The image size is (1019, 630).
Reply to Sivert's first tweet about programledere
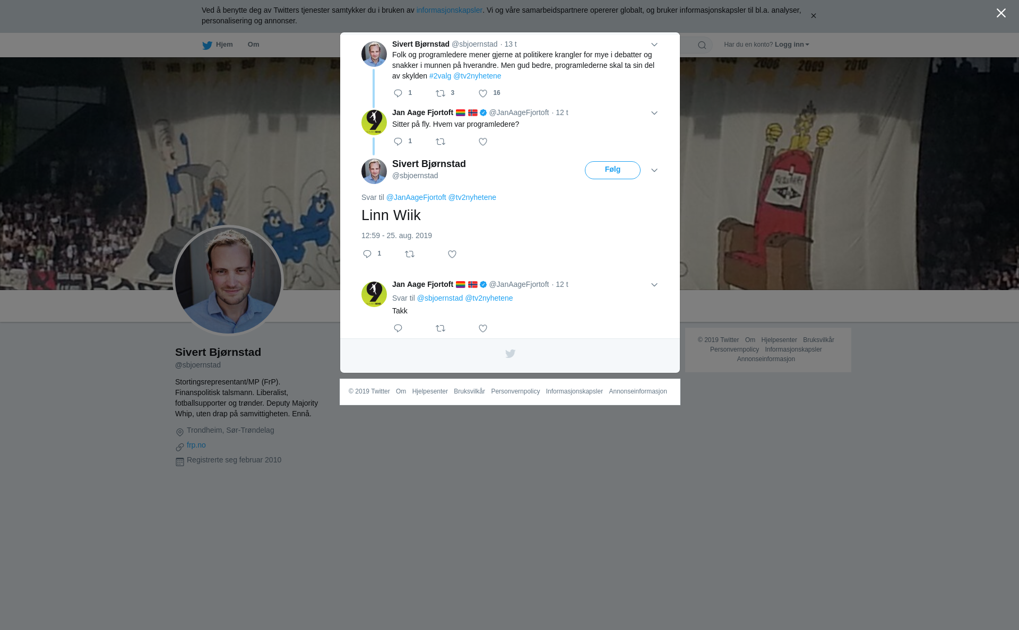click(x=398, y=93)
